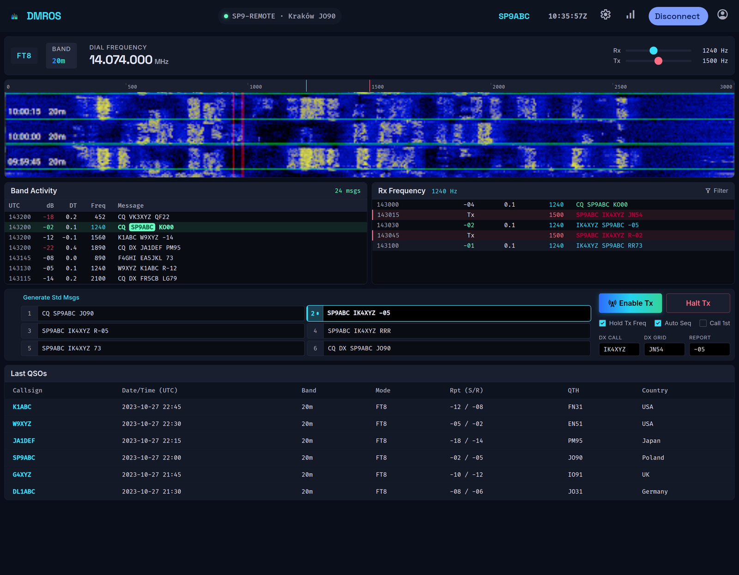Toggle the Hold Tx Freq checkbox

(602, 323)
